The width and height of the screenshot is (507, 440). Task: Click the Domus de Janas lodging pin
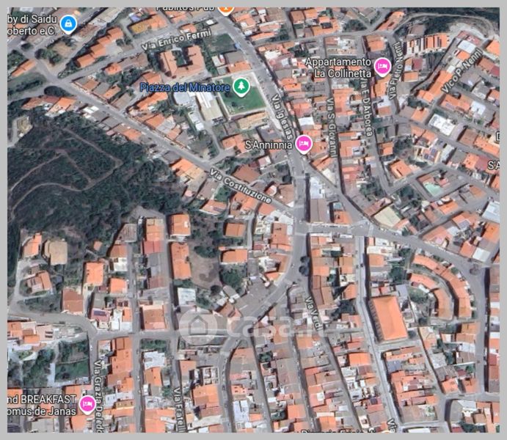(87, 403)
